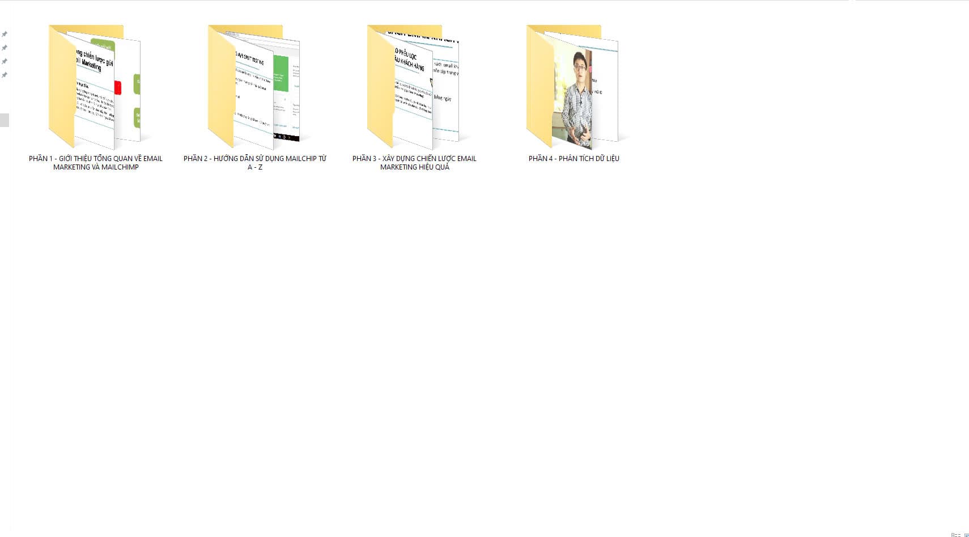This screenshot has width=969, height=537.
Task: Switch to details view icon in status bar
Action: tap(955, 534)
